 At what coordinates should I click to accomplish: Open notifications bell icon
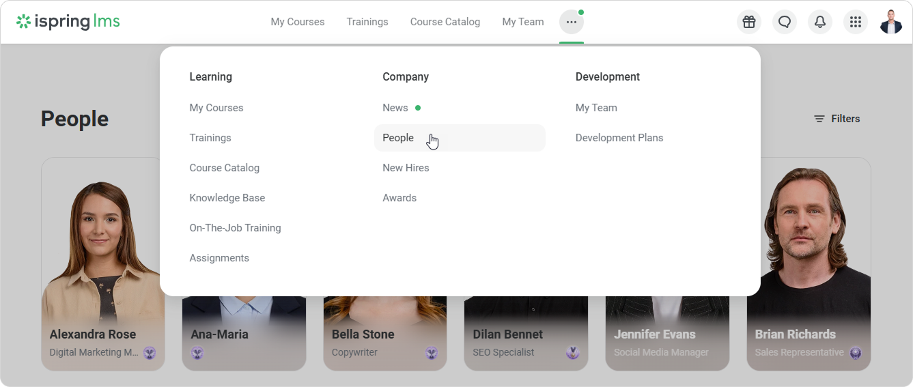pyautogui.click(x=820, y=22)
